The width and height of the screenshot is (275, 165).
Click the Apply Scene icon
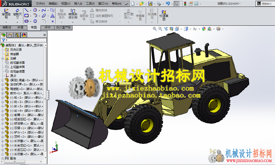click(x=209, y=29)
